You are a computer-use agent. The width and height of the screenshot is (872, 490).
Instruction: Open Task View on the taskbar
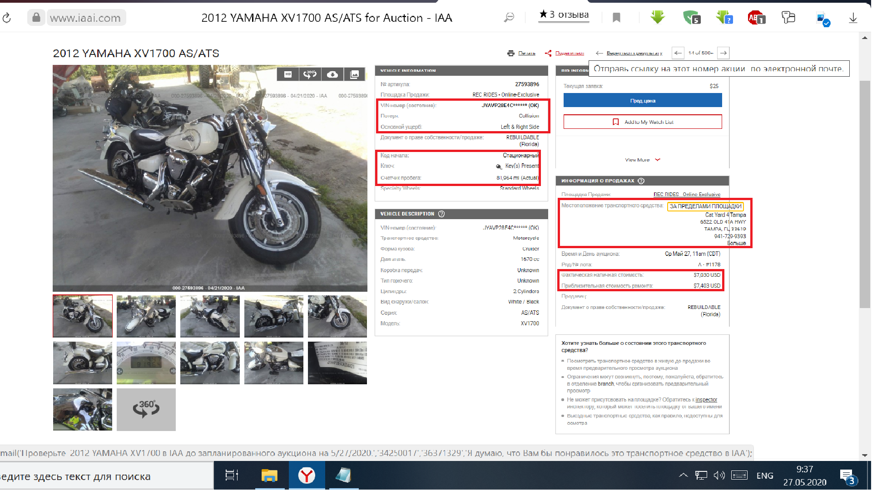232,475
